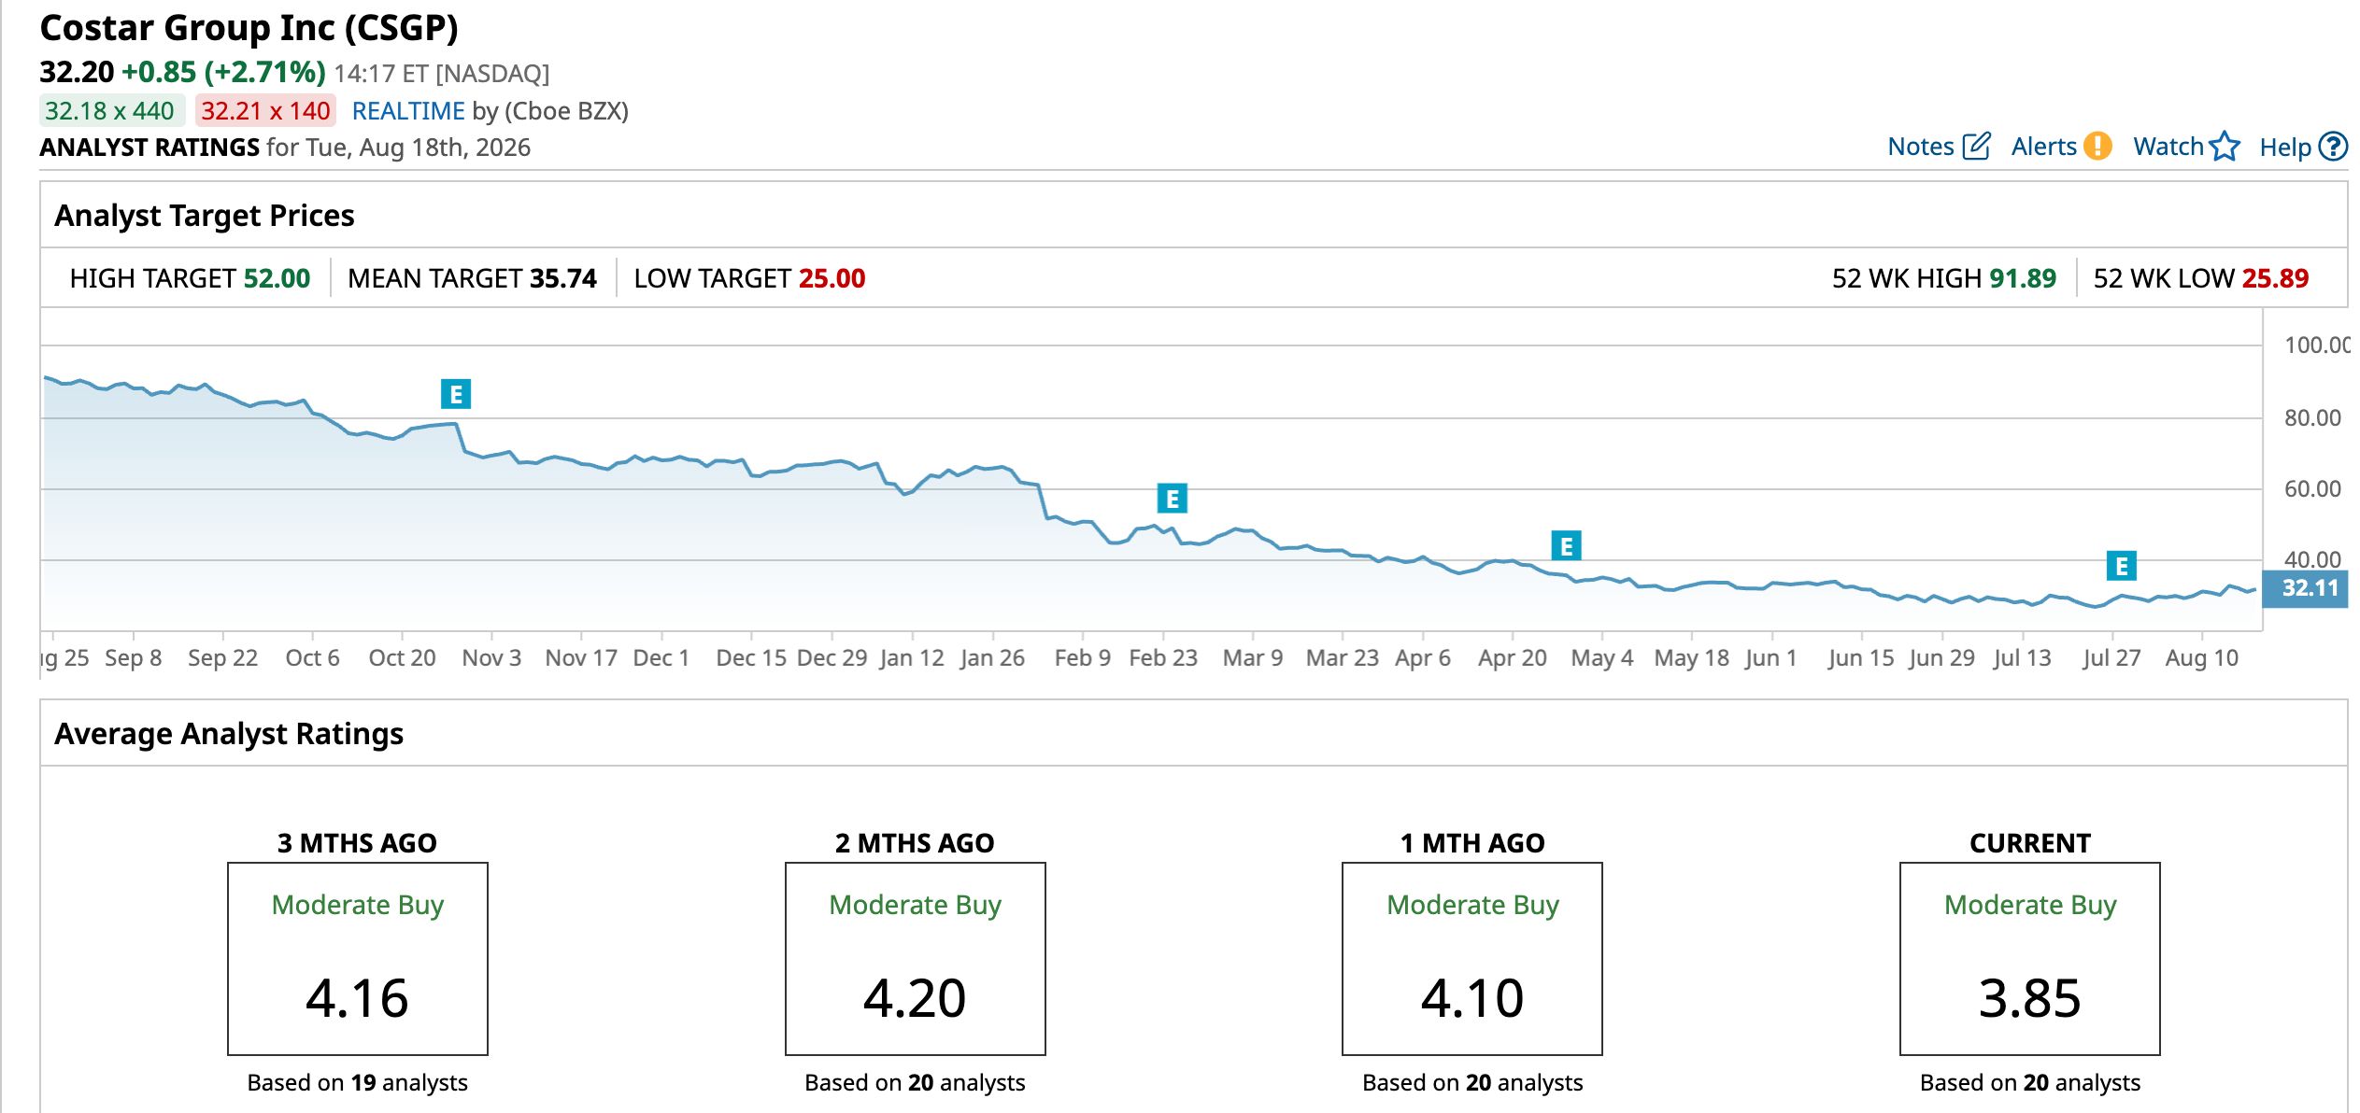This screenshot has width=2360, height=1113.
Task: Click the earnings E marker near Jul 27
Action: (x=2122, y=566)
